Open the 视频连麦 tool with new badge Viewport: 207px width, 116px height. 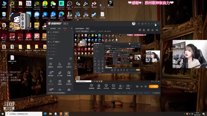pyautogui.click(x=51, y=74)
